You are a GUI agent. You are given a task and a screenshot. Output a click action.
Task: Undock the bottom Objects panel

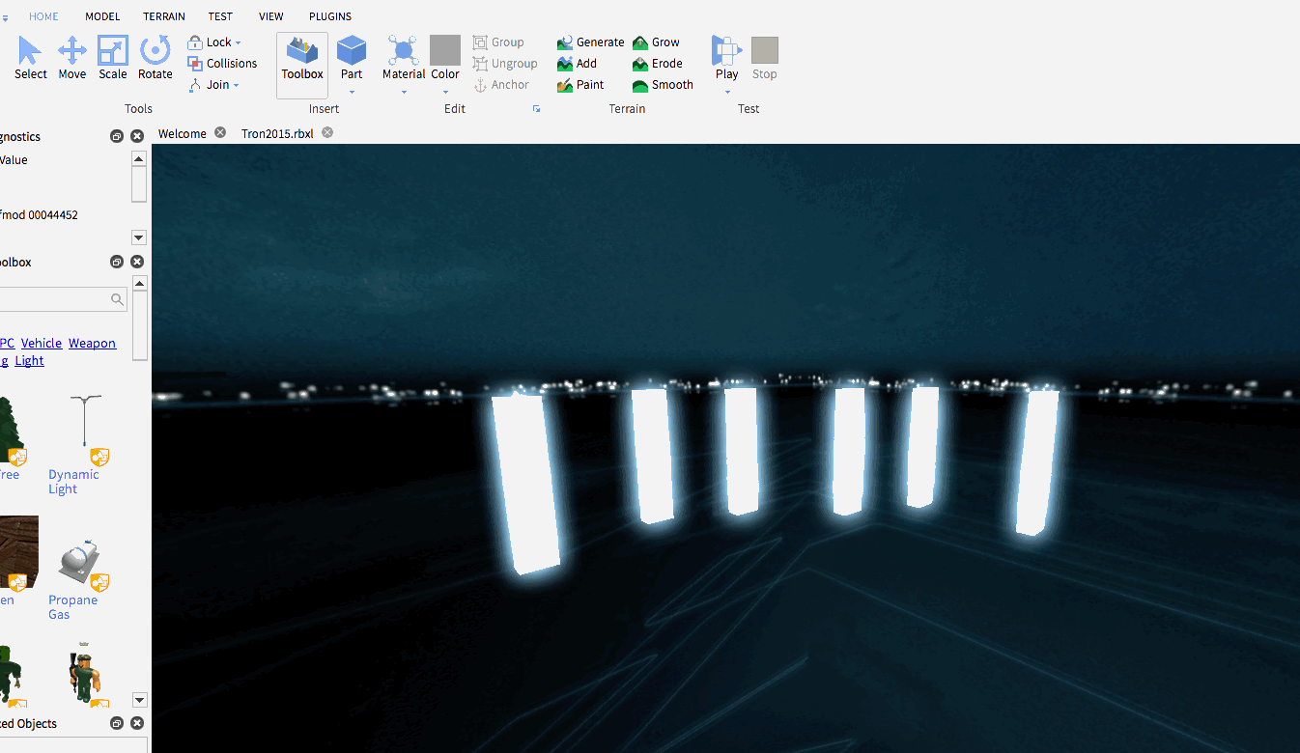[x=117, y=723]
